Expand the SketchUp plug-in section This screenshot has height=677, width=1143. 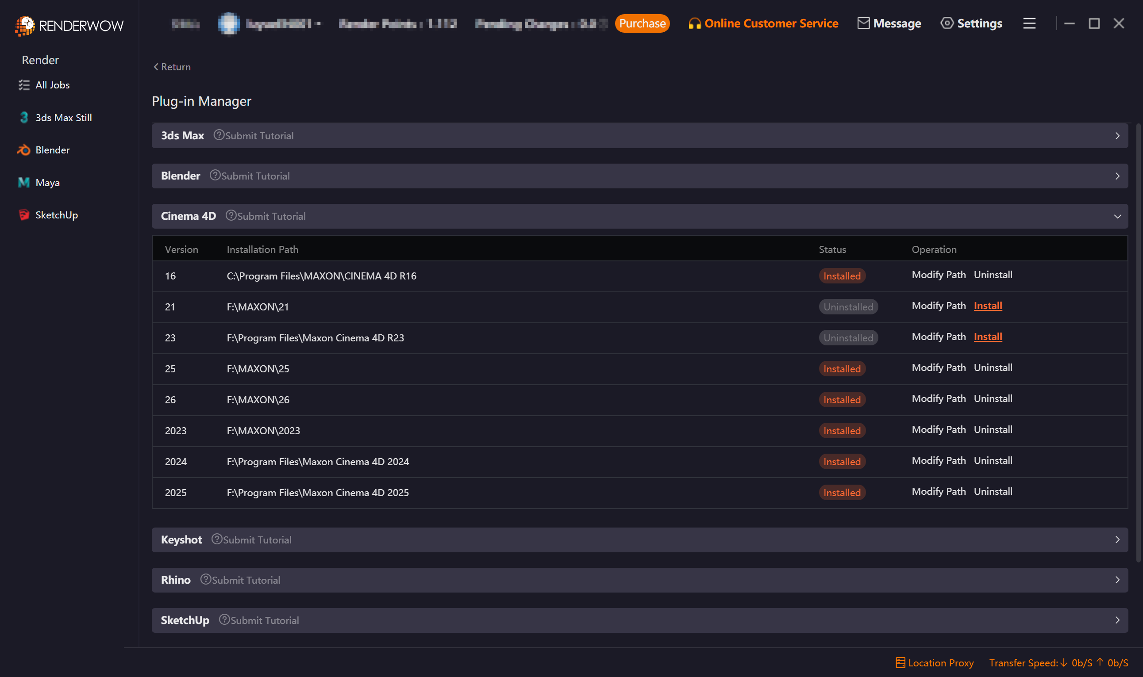click(1117, 620)
